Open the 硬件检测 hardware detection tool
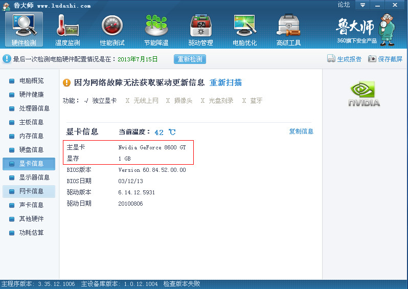Image resolution: width=408 pixels, height=289 pixels. [x=24, y=30]
